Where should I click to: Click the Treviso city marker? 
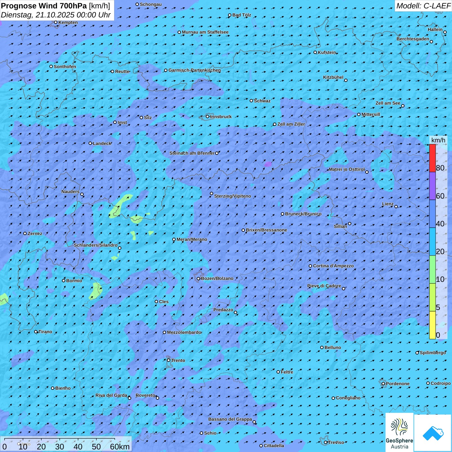(x=325, y=442)
